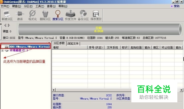Click the text 柱面数:1044 in info bar
Screen dimensions: 184x109
pos(95,38)
